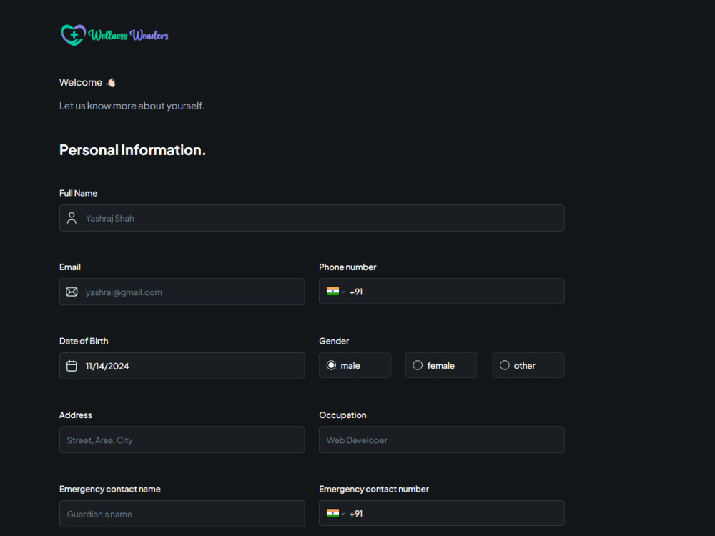Select the male gender radio button
Image resolution: width=715 pixels, height=536 pixels.
pos(332,365)
